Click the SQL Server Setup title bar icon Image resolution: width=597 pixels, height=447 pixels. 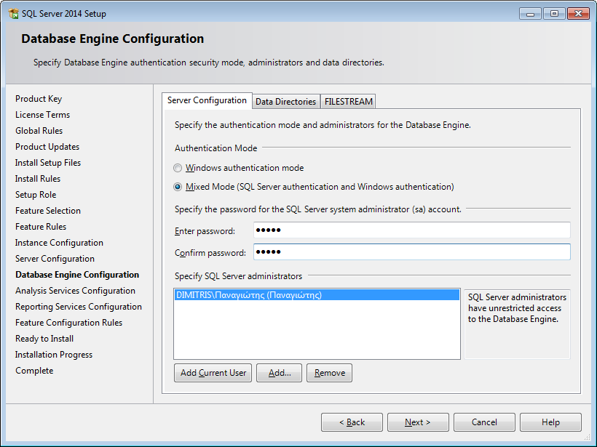click(14, 14)
